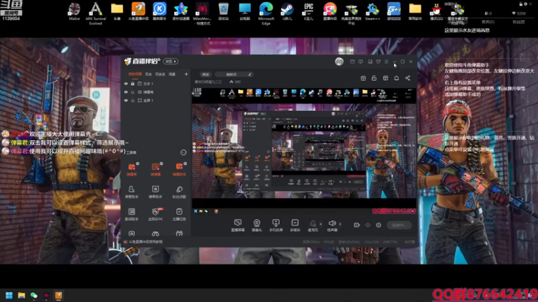Image resolution: width=538 pixels, height=302 pixels.
Task: Open ARK Survival Evolved desktop shortcut
Action: pos(95,13)
